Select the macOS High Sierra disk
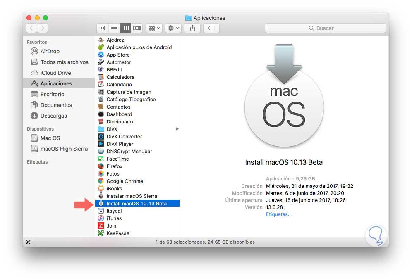412x280 pixels. pos(59,149)
